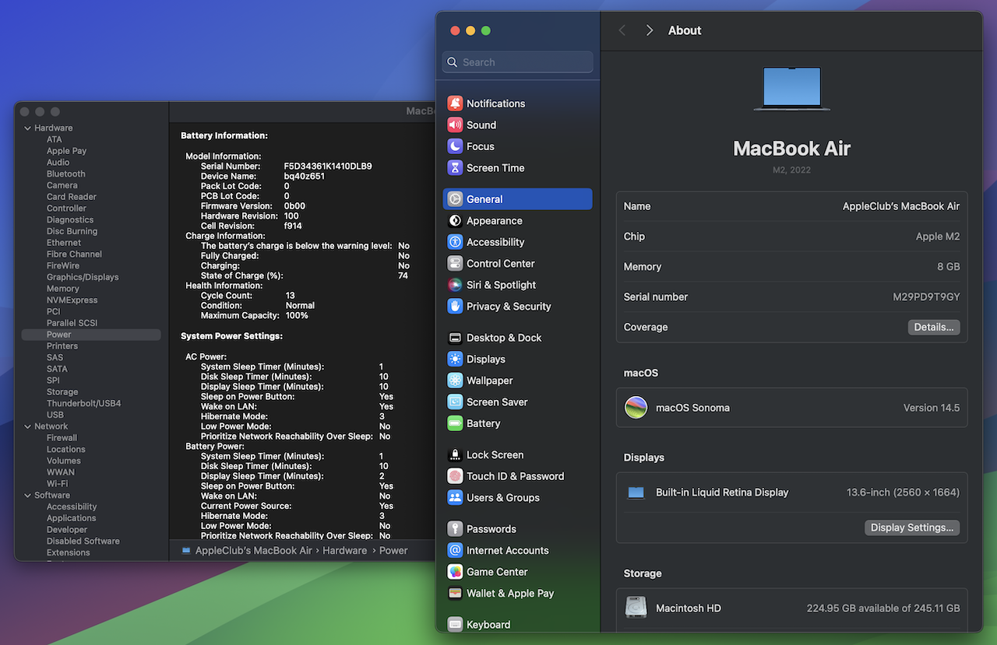Select Wi-Fi under Network
This screenshot has width=997, height=645.
[x=58, y=484]
